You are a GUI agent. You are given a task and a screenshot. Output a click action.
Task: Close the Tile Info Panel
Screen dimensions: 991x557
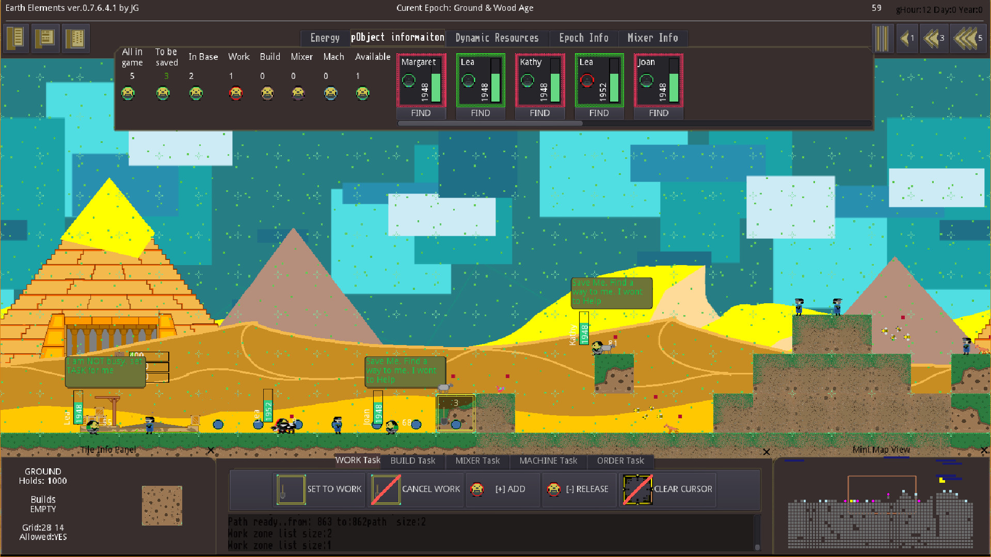coord(211,450)
